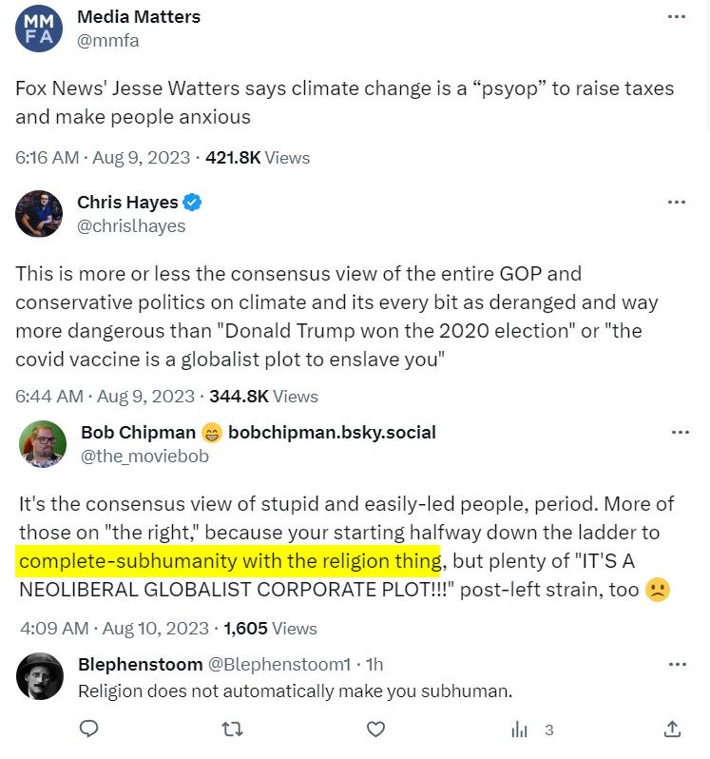Click Chris Hayes blue verified badge
The image size is (710, 759).
[193, 203]
